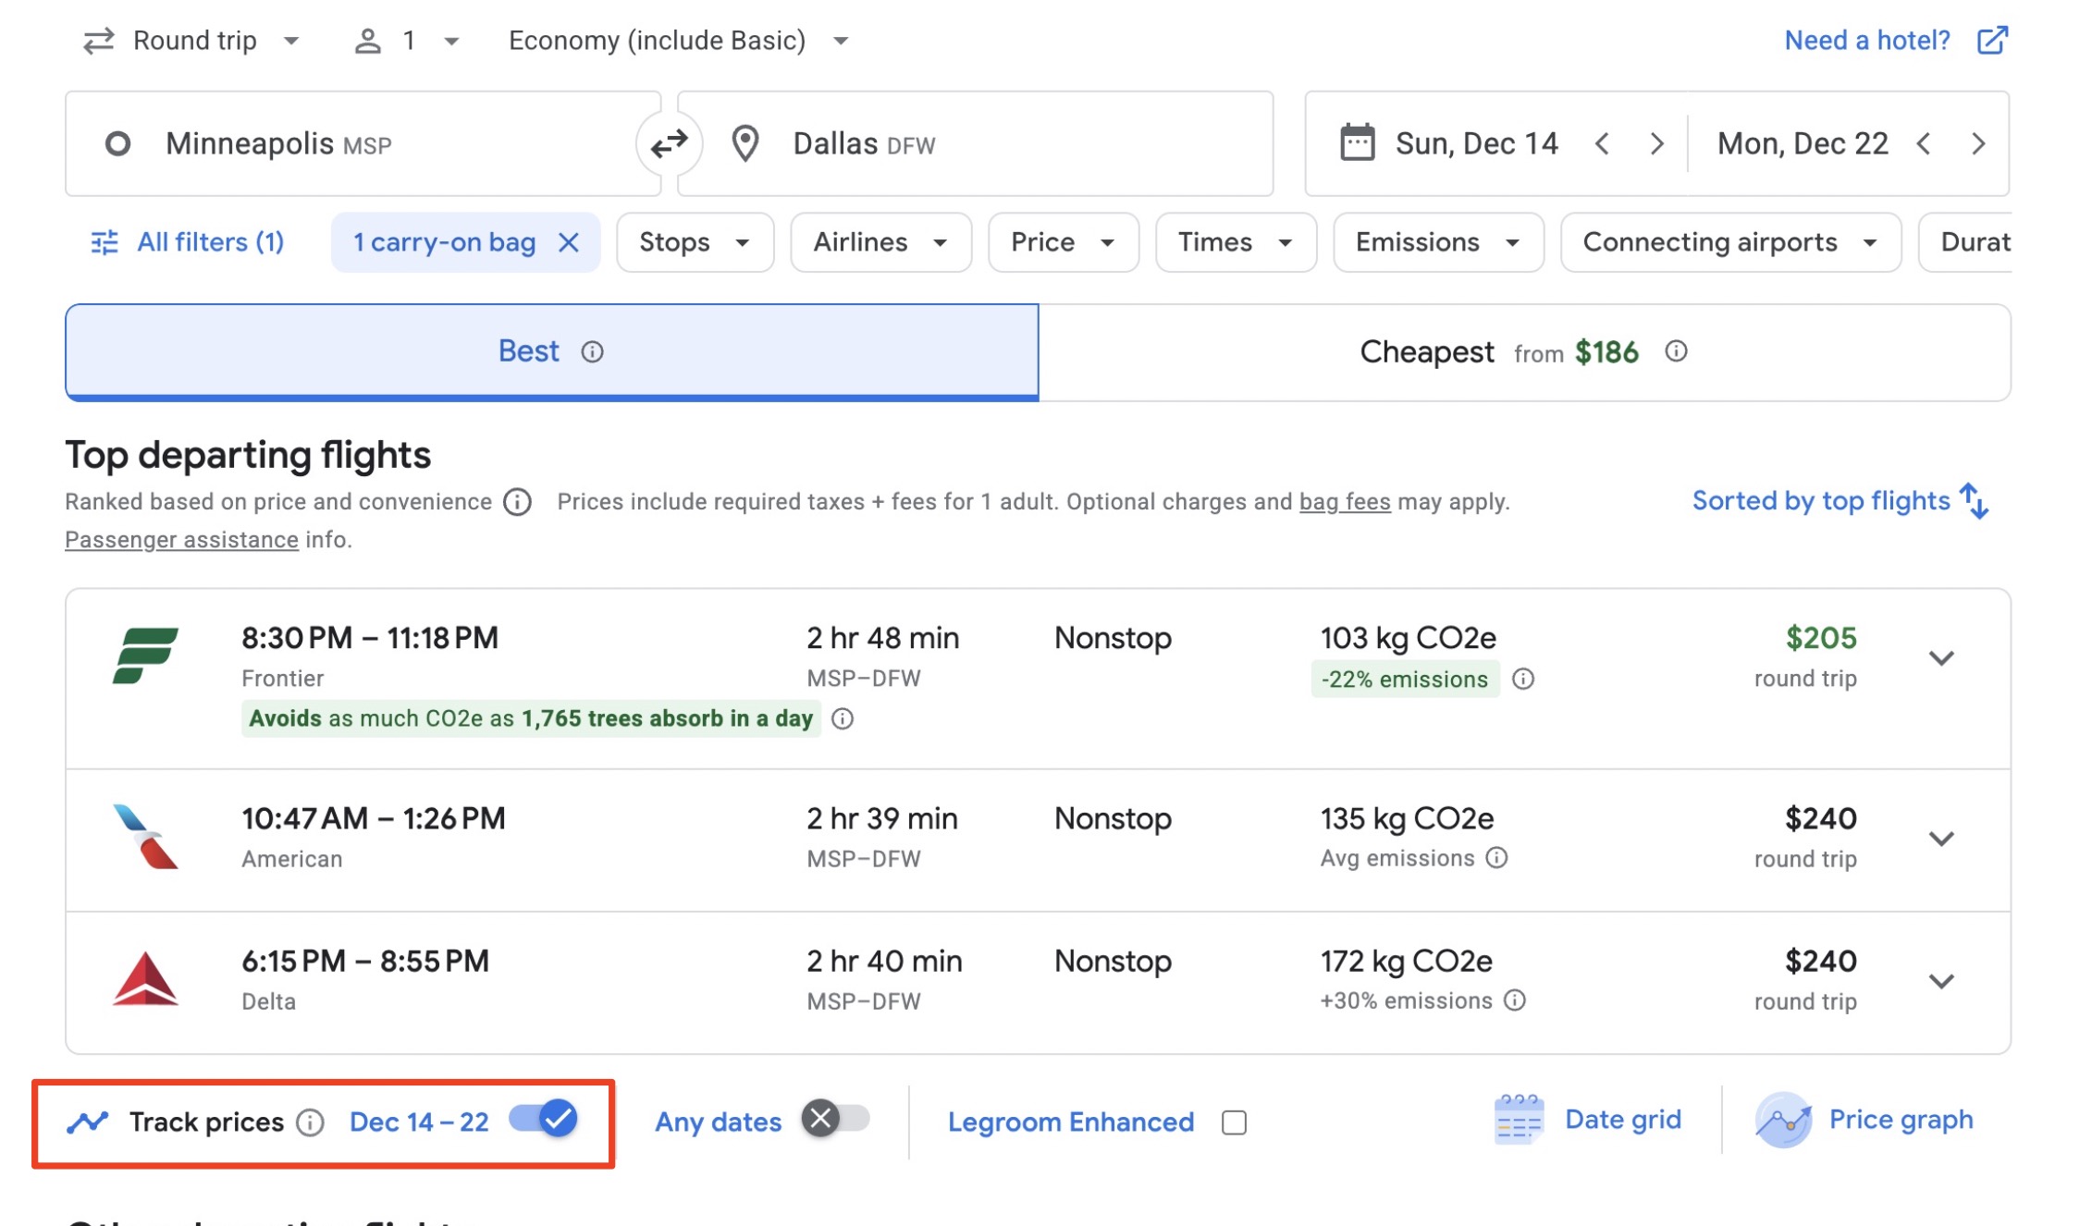Click the -22% emissions info icon
The image size is (2092, 1226).
1522,680
